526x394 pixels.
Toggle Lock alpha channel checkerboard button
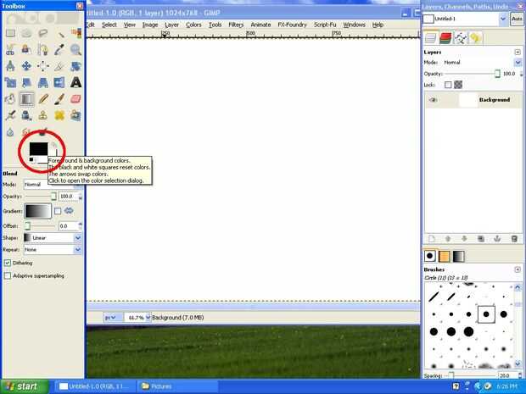click(458, 85)
